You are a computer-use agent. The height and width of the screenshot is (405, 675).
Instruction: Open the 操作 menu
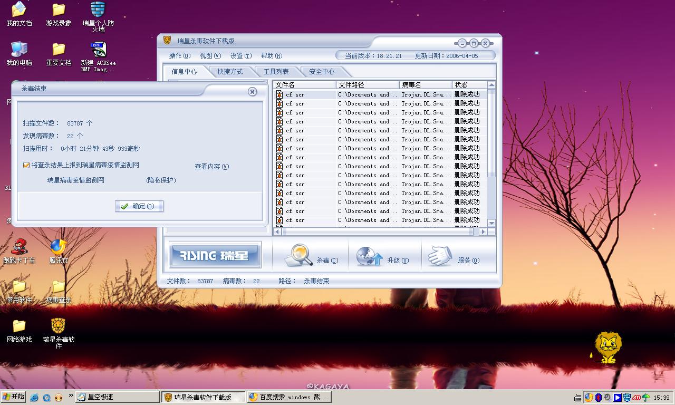[180, 55]
